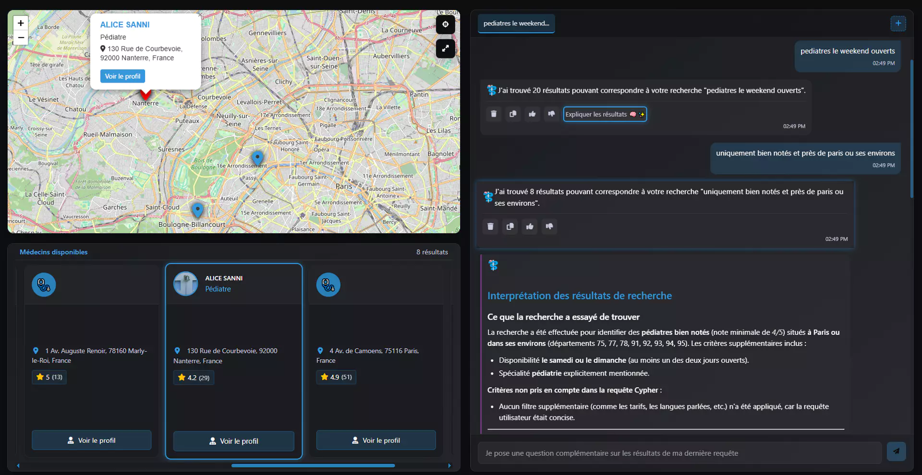Click stethoscope avatar on Camoens card
Image resolution: width=922 pixels, height=475 pixels.
coord(328,285)
